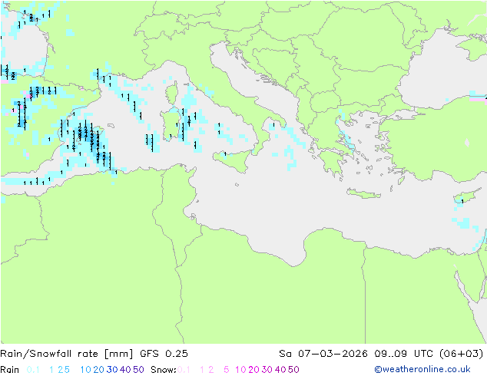The height and width of the screenshot is (376, 487).
Task: Select the Snow 50 legend color value
Action: [293, 370]
